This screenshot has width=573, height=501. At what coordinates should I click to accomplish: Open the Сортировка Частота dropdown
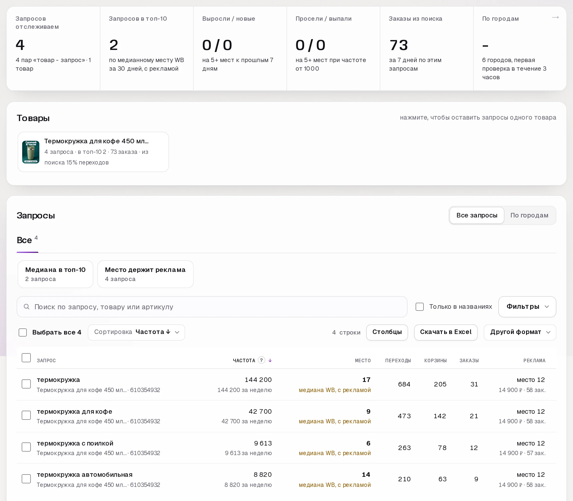[x=136, y=332]
